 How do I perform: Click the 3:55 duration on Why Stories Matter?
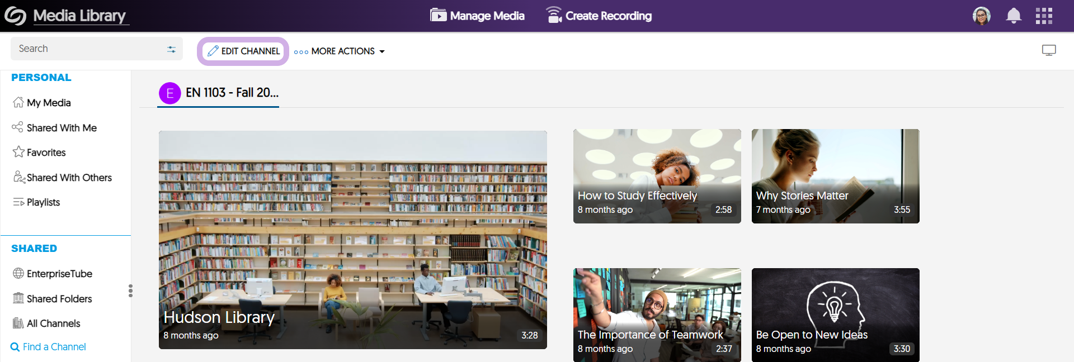coord(902,209)
